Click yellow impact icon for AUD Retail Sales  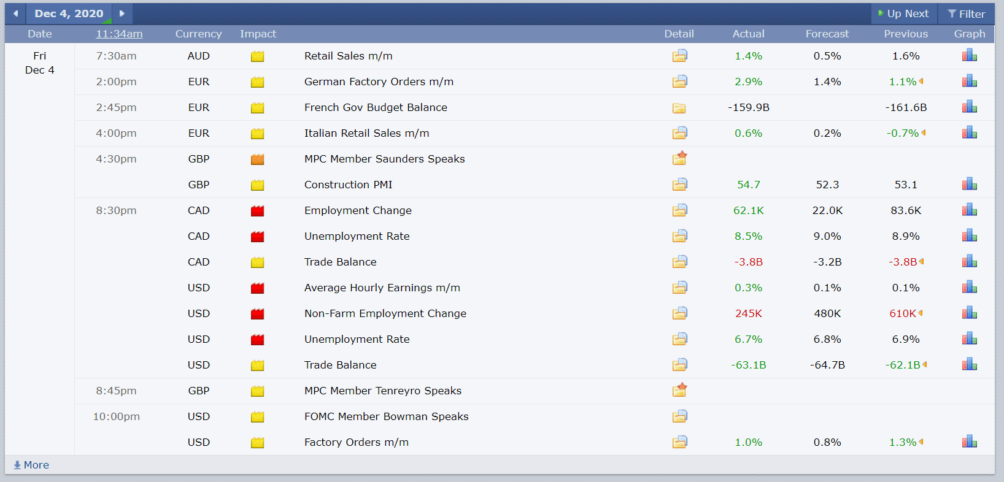pyautogui.click(x=258, y=56)
